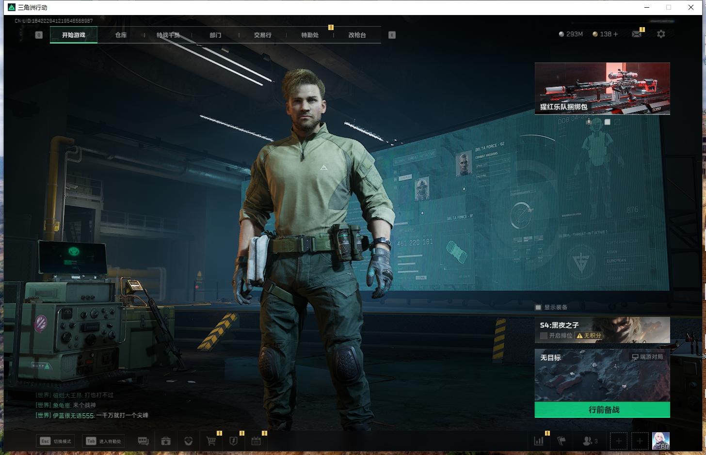Click the 293M currency balance

571,34
